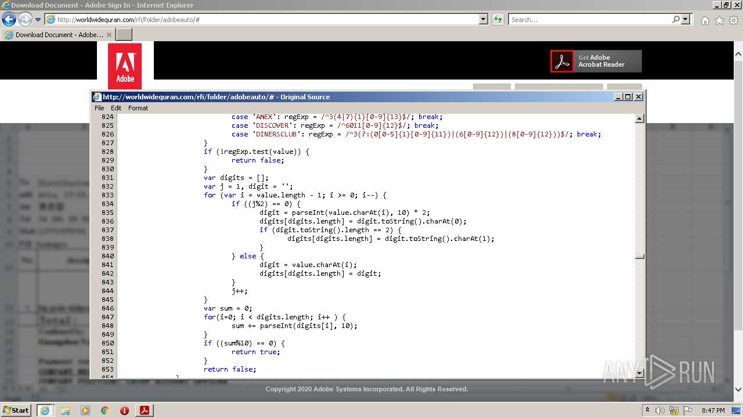The image size is (743, 418).
Task: Show hidden system tray icons arrow
Action: click(x=647, y=410)
